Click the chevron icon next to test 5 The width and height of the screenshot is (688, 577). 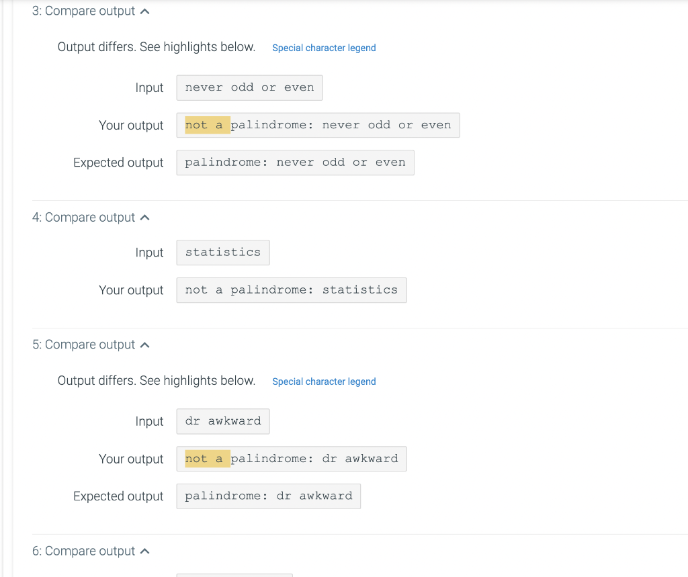[144, 344]
